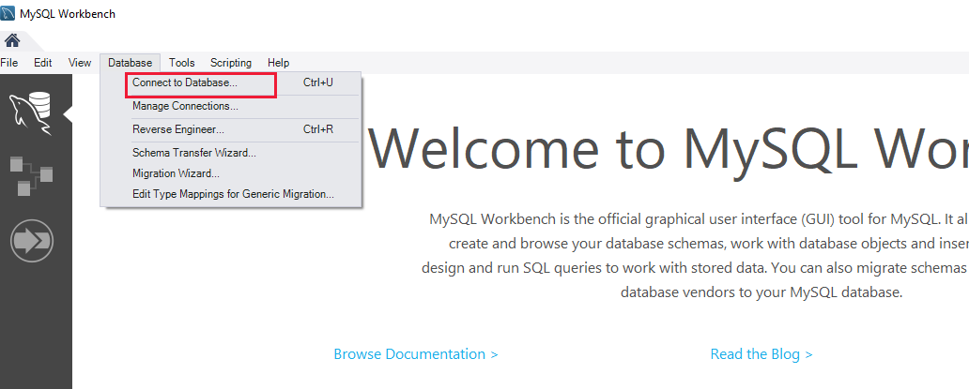
Task: Open the Home tab house icon
Action: tap(12, 40)
